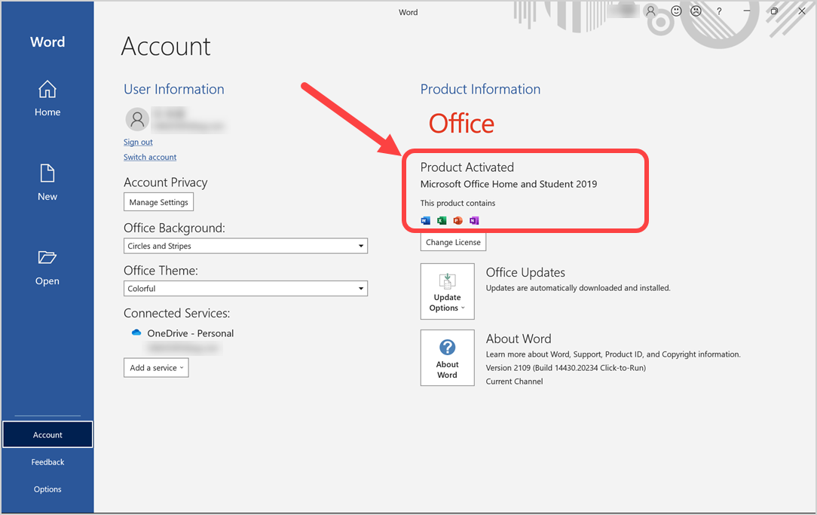The width and height of the screenshot is (817, 515).
Task: Switch to the Feedback section
Action: [x=47, y=461]
